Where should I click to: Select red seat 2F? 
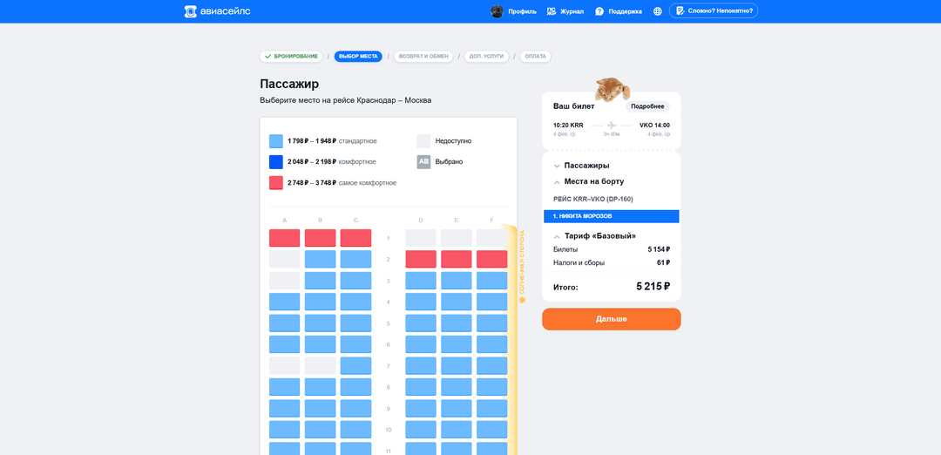point(492,259)
